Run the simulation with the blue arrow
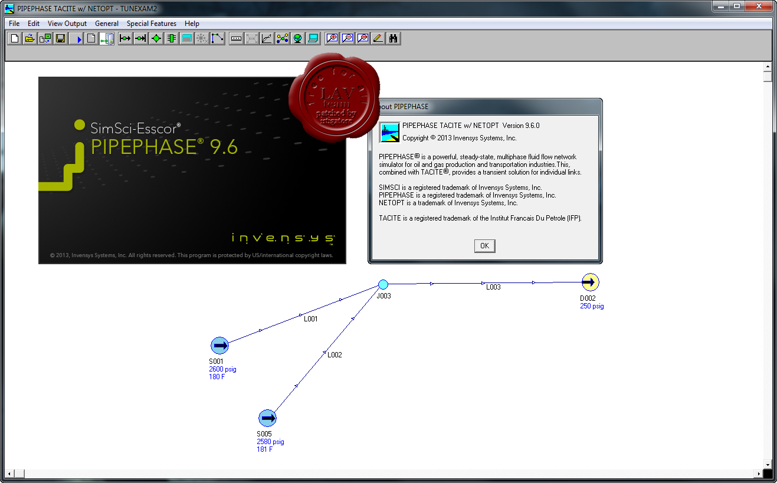The width and height of the screenshot is (777, 483). (76, 38)
